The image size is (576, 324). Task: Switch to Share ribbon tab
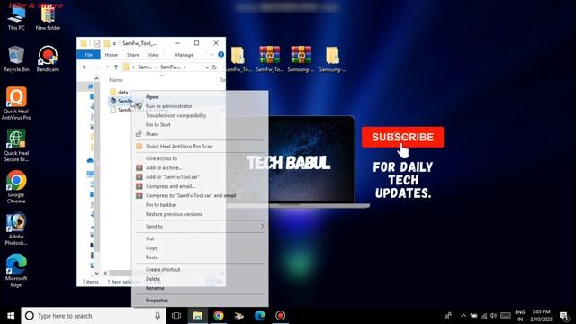[133, 55]
